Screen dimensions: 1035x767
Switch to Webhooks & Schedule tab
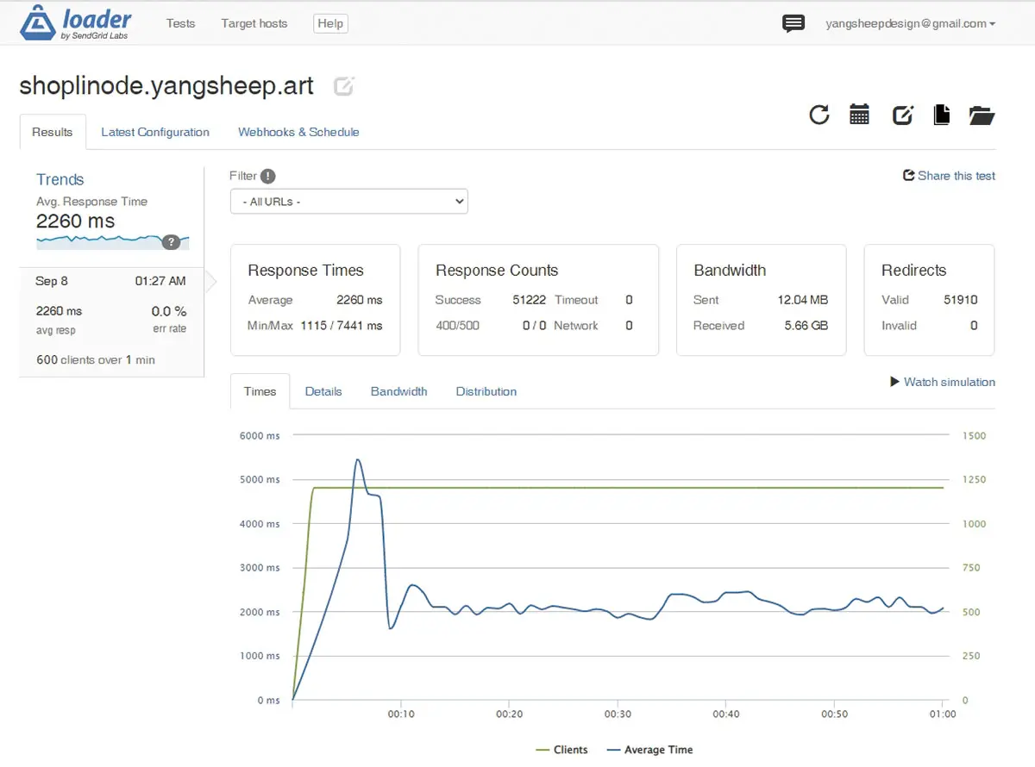tap(298, 132)
